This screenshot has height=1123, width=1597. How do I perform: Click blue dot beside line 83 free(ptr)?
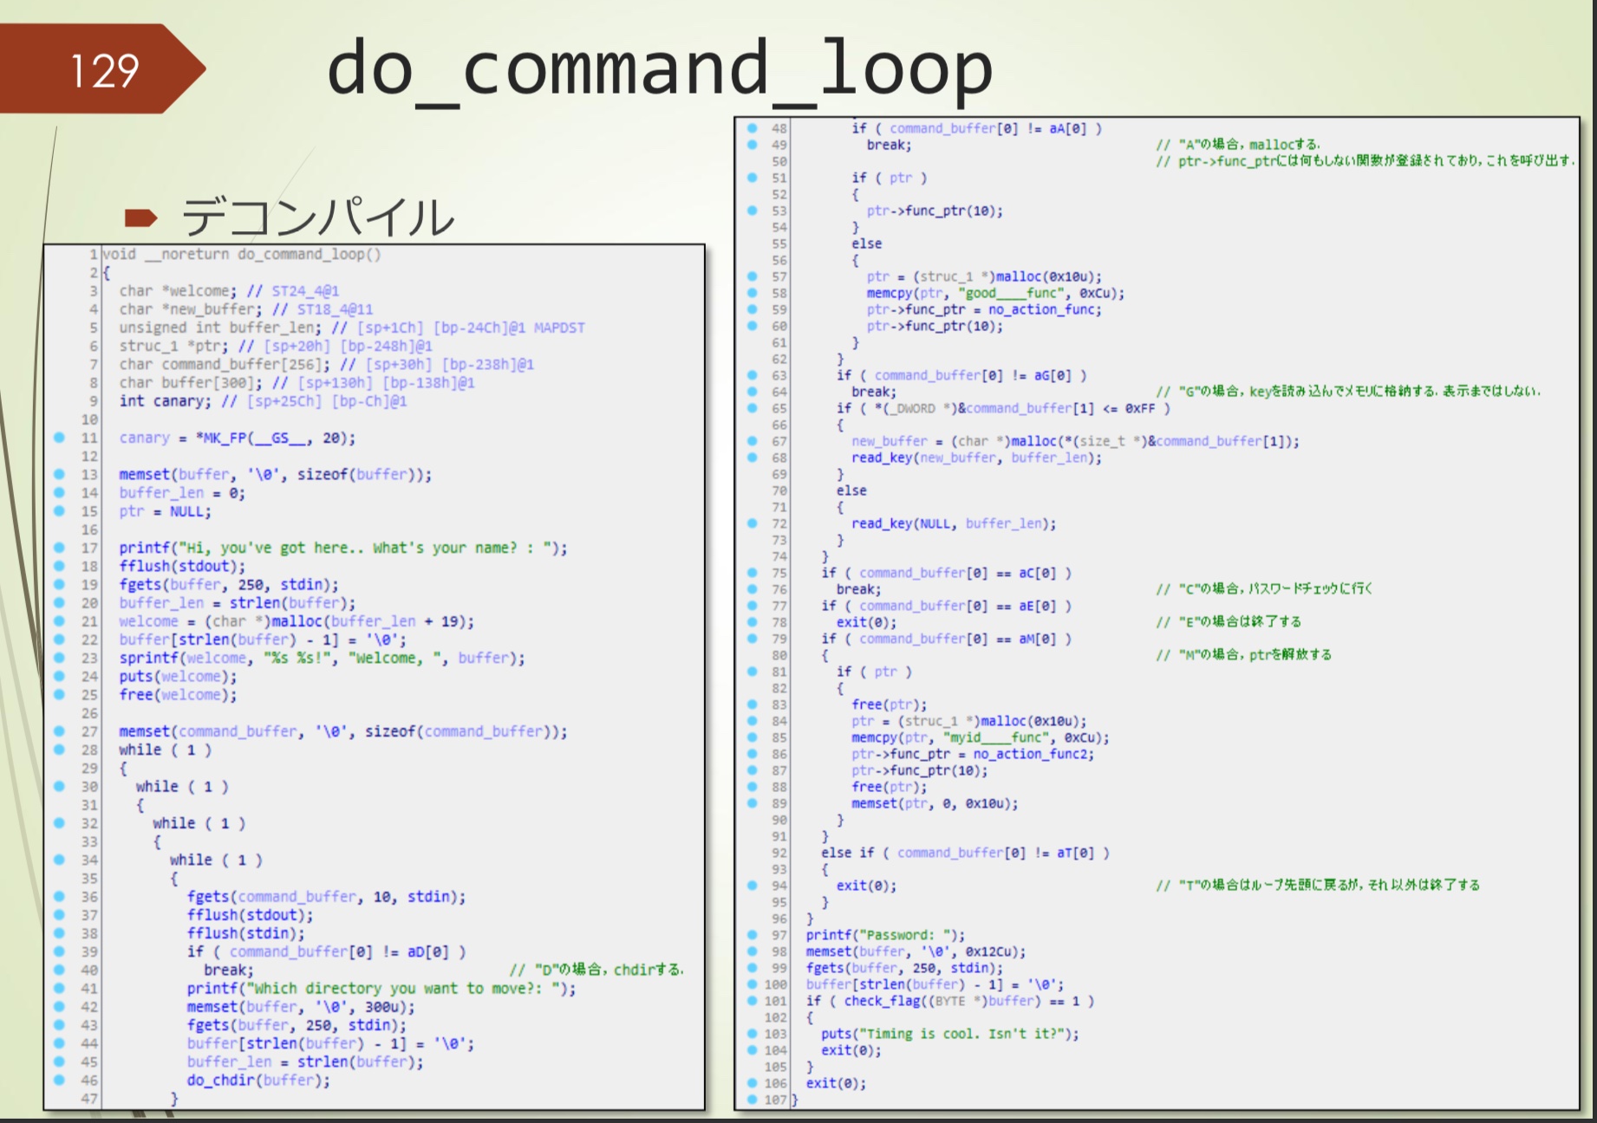click(752, 704)
